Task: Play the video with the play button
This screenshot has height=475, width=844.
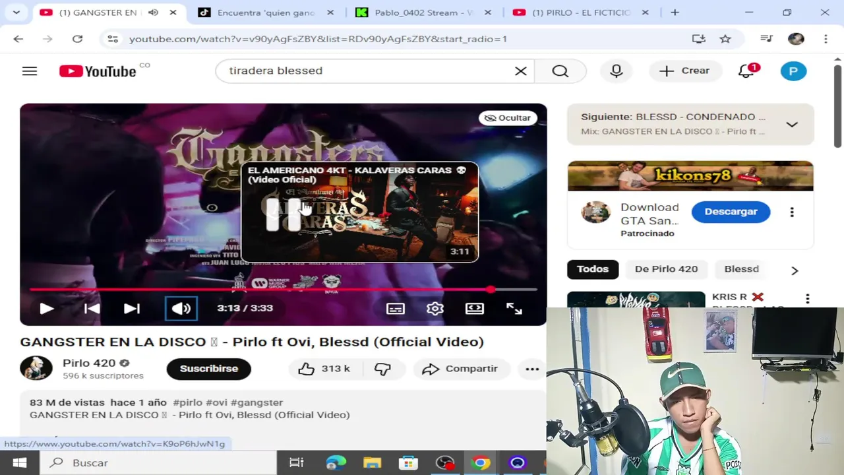Action: click(x=46, y=308)
